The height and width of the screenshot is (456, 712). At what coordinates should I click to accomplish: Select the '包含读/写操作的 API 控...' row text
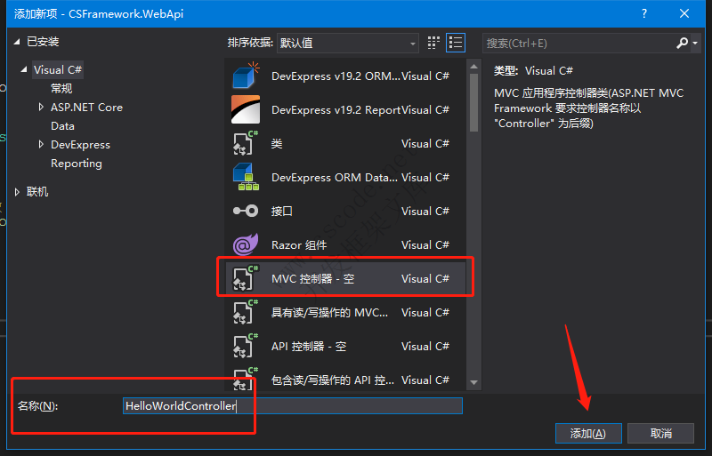(332, 380)
